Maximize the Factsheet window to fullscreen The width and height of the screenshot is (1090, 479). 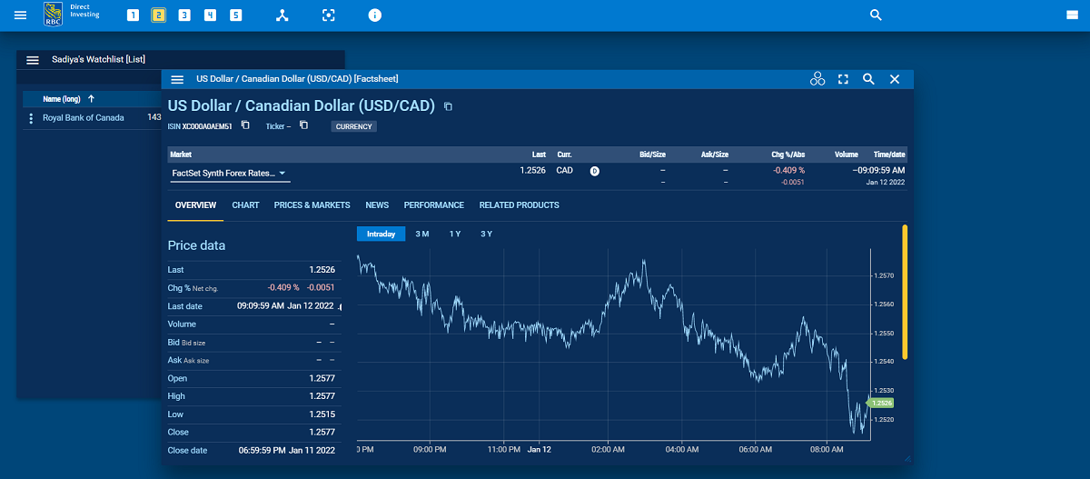[x=843, y=80]
